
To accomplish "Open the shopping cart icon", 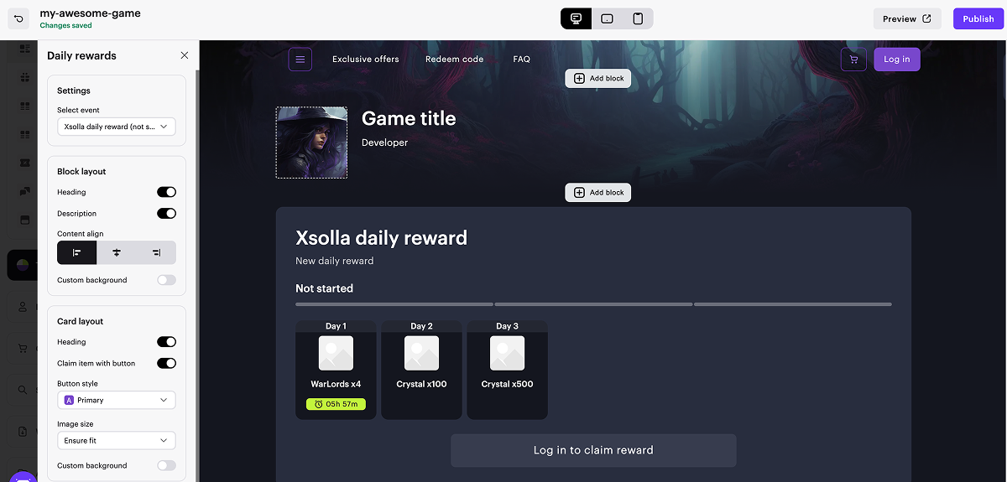I will 853,60.
